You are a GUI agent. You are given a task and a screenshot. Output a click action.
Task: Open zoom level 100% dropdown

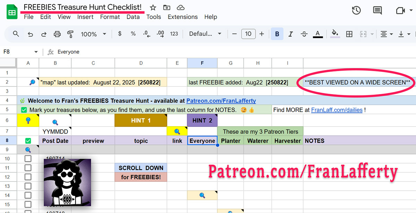tap(94, 34)
